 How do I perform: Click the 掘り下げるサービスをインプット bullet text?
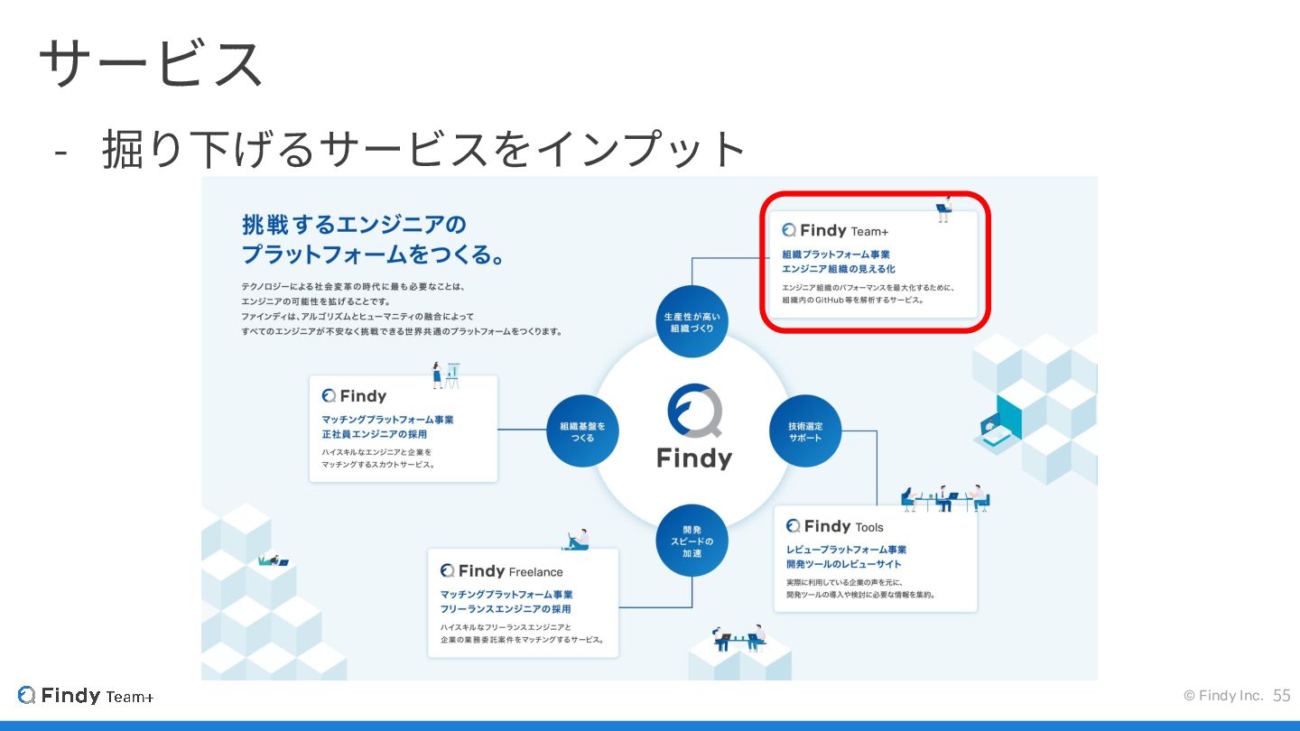pyautogui.click(x=424, y=150)
